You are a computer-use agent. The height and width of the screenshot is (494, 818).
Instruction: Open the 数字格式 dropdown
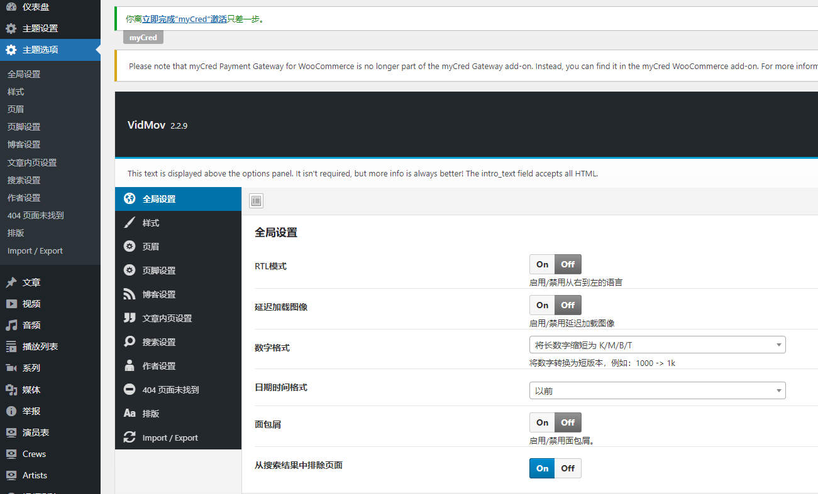pyautogui.click(x=657, y=345)
